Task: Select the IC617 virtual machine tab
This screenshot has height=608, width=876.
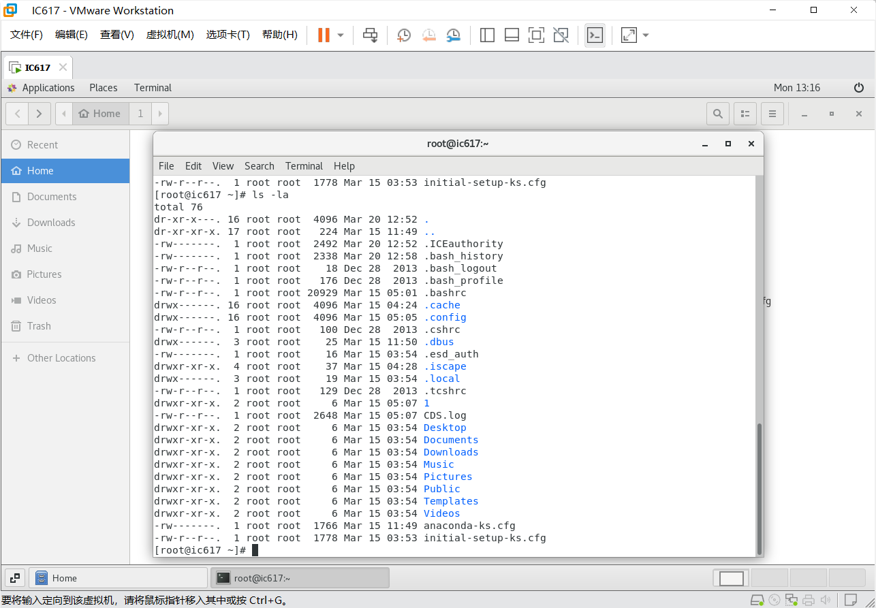Action: (38, 67)
